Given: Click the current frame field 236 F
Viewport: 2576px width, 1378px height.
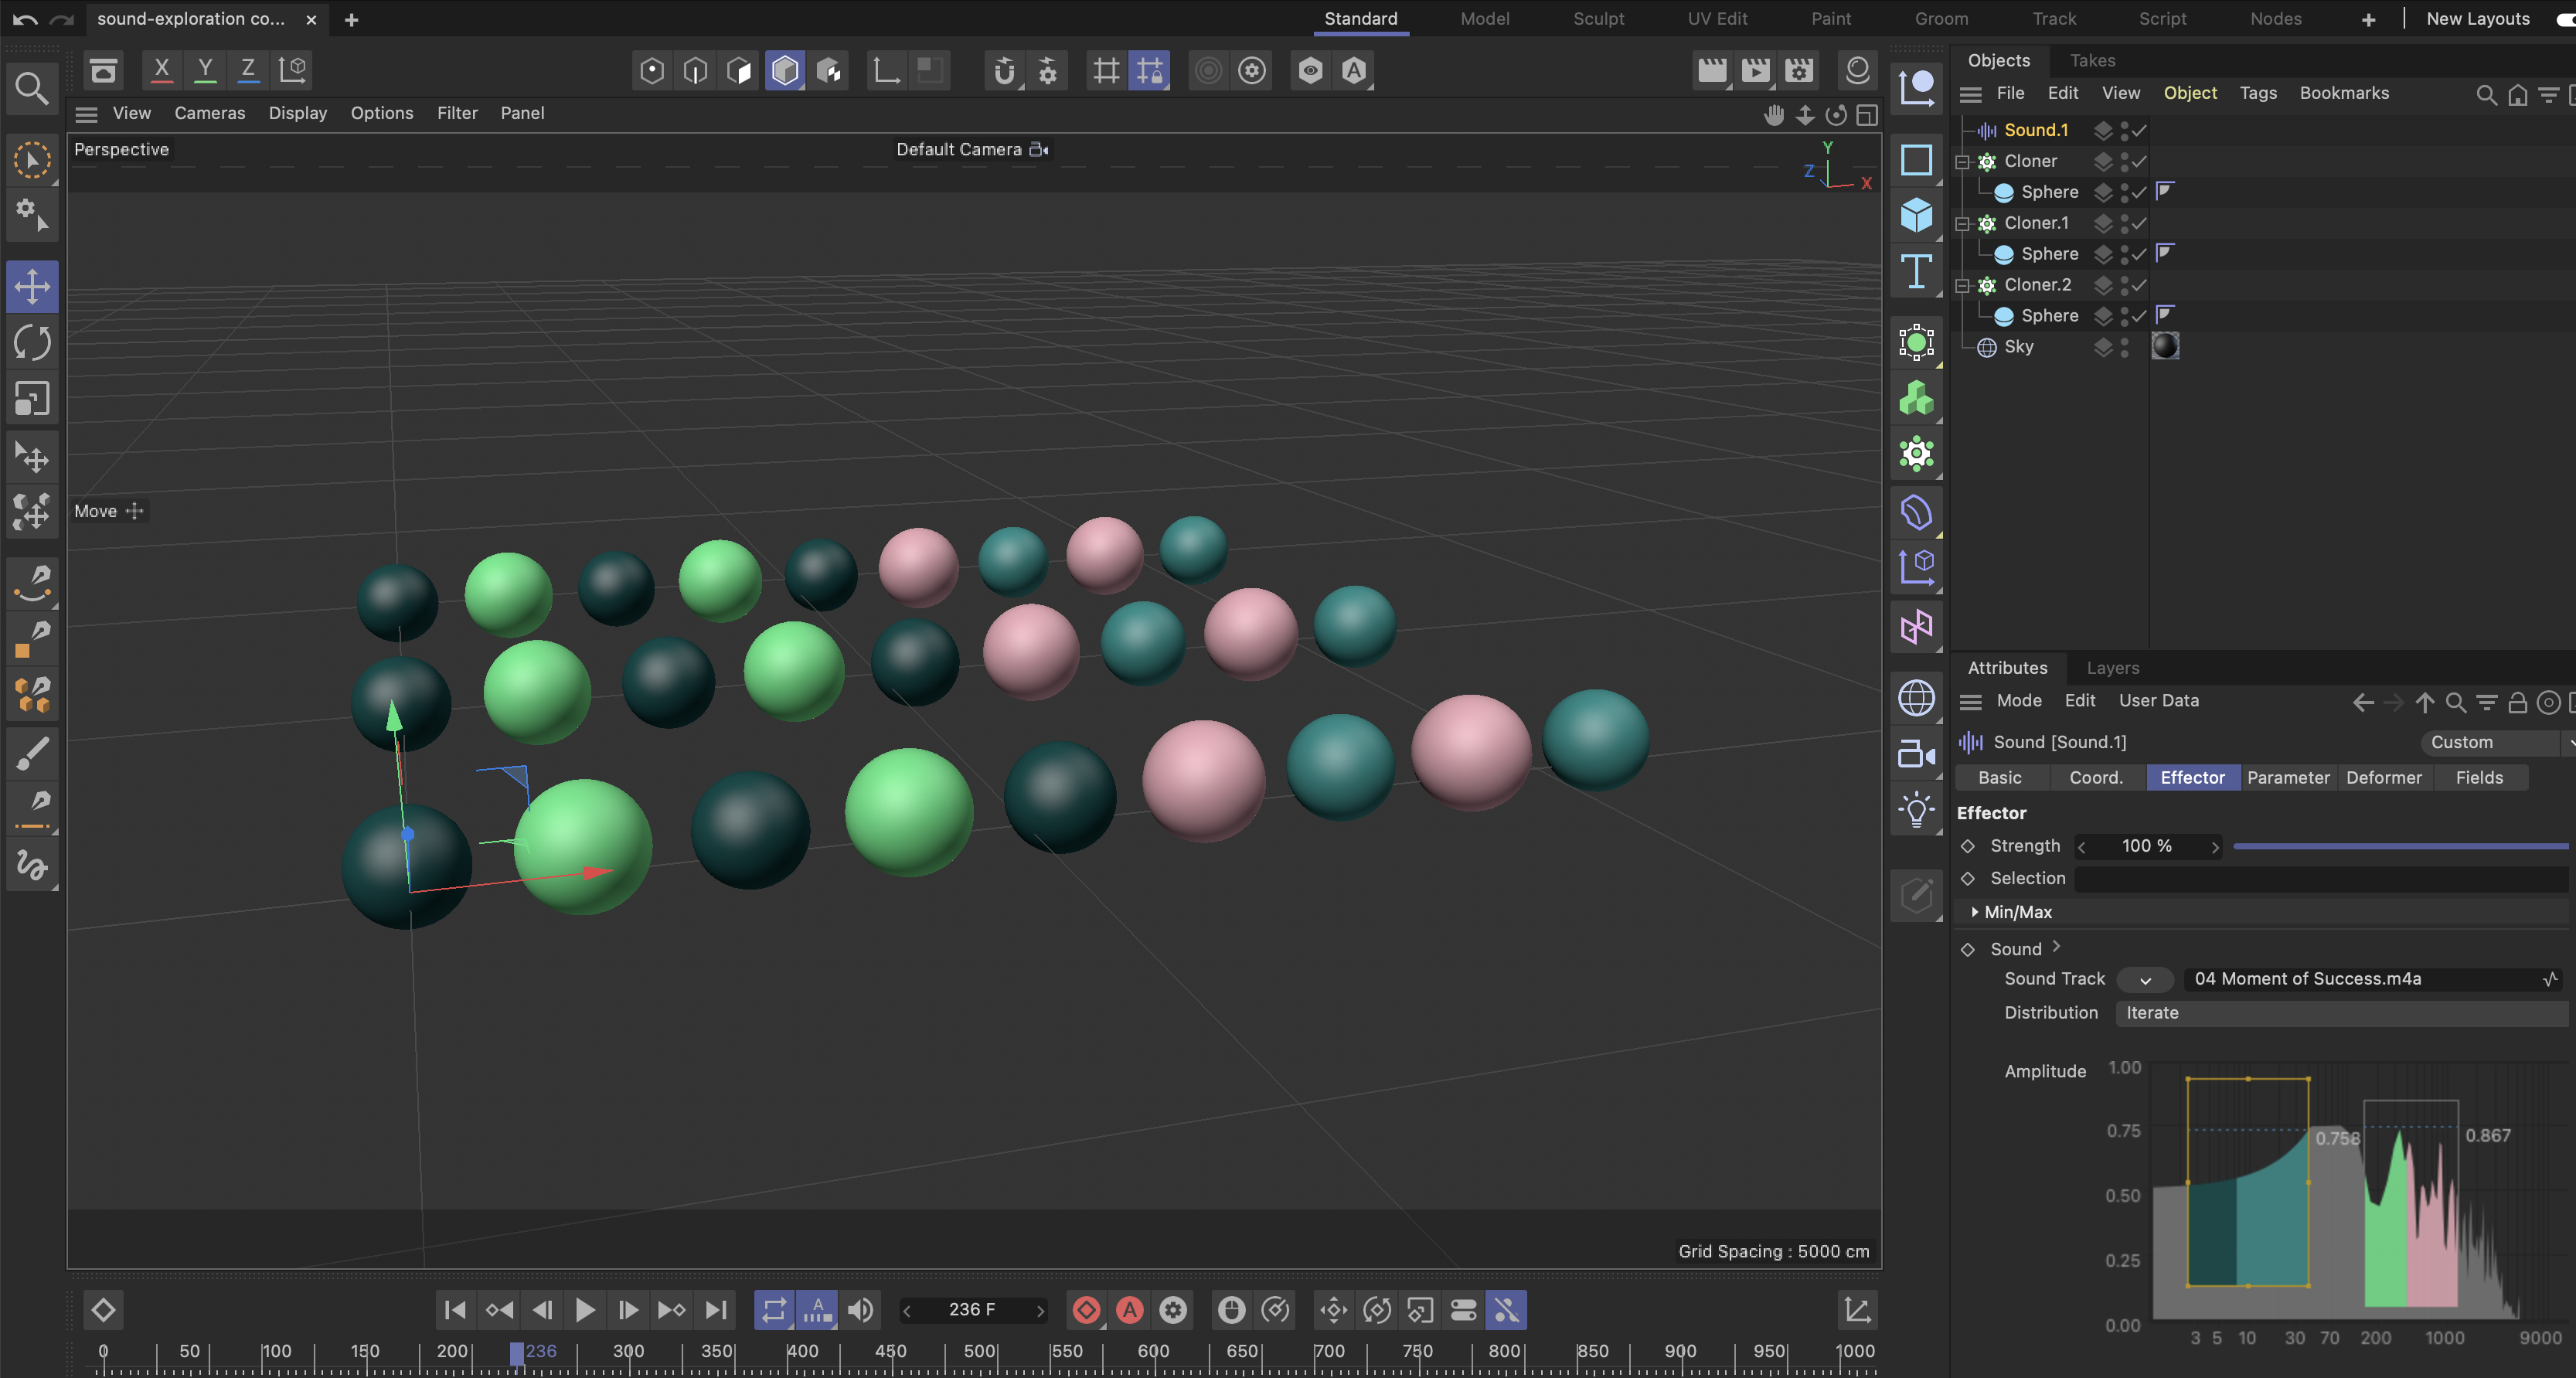Looking at the screenshot, I should pyautogui.click(x=972, y=1310).
